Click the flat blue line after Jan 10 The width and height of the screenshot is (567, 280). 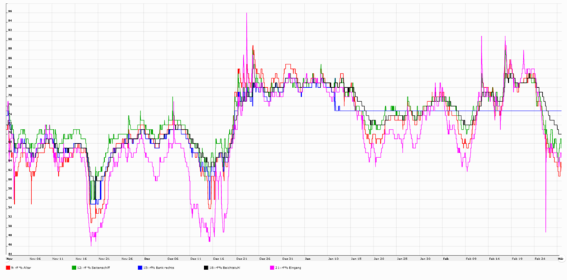pos(449,111)
